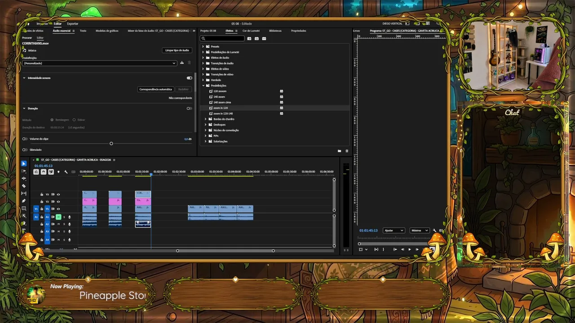
Task: Hide track V1 with eye icon
Action: (58, 209)
